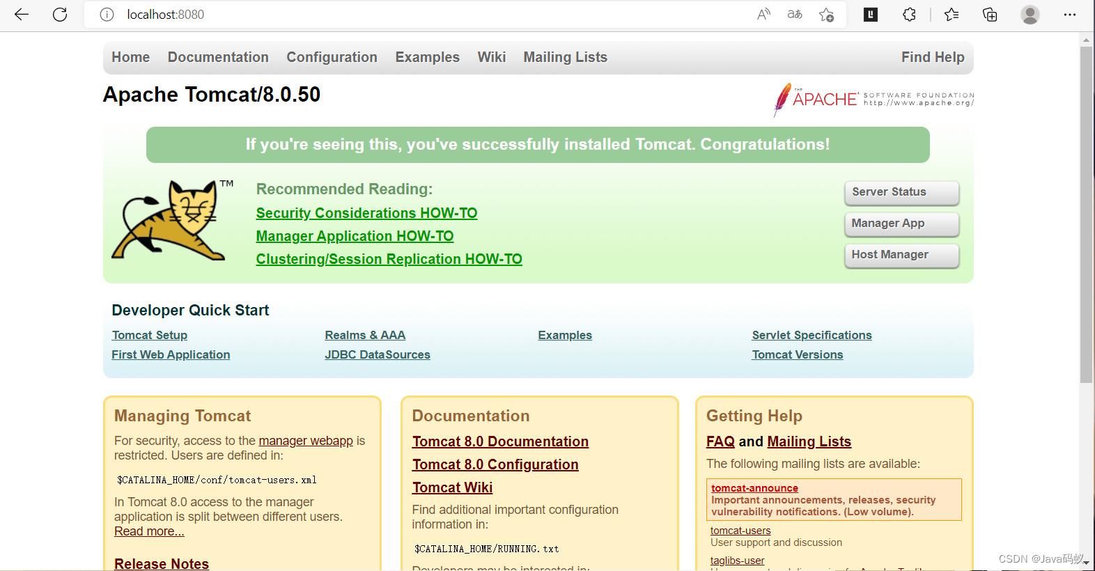Open the First Web Application link
This screenshot has width=1095, height=571.
(x=171, y=354)
